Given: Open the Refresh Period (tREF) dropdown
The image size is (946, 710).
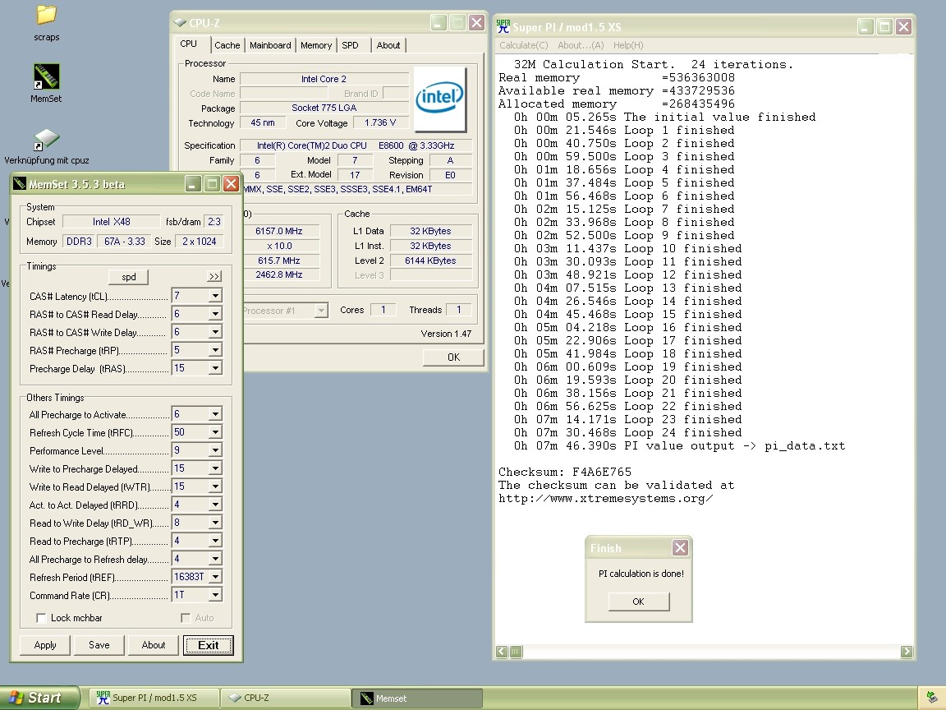Looking at the screenshot, I should [215, 577].
